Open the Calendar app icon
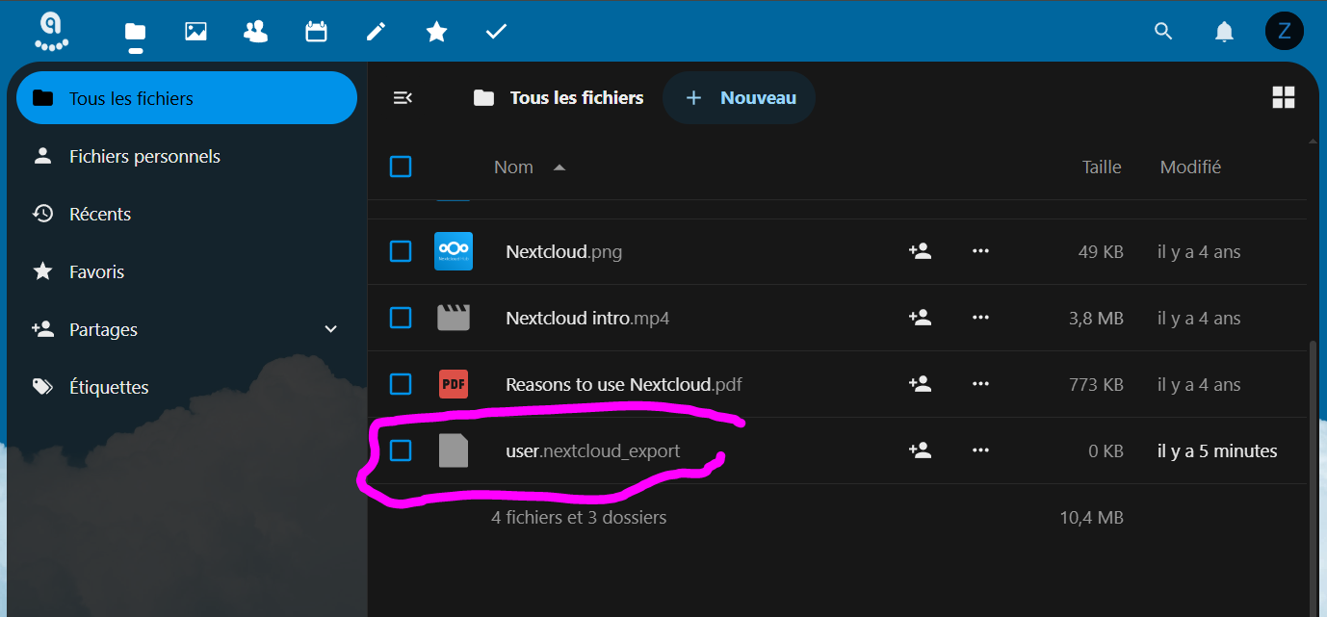The image size is (1327, 617). click(x=316, y=32)
